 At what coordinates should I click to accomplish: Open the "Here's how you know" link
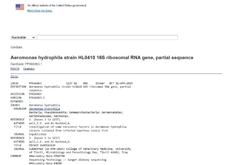tap(40, 11)
